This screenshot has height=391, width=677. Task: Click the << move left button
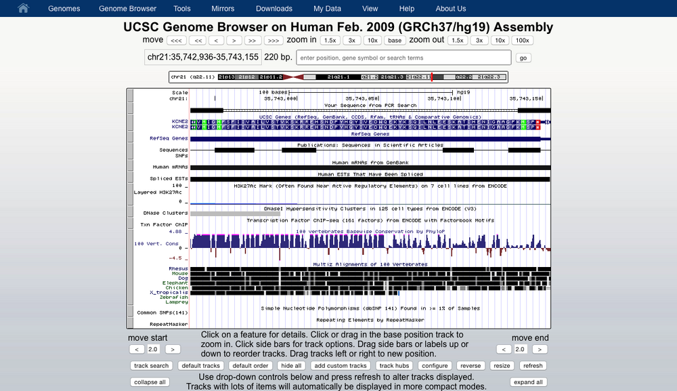coord(198,41)
